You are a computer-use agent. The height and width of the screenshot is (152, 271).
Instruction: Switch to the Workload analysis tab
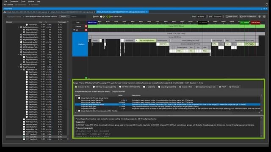[234, 87]
